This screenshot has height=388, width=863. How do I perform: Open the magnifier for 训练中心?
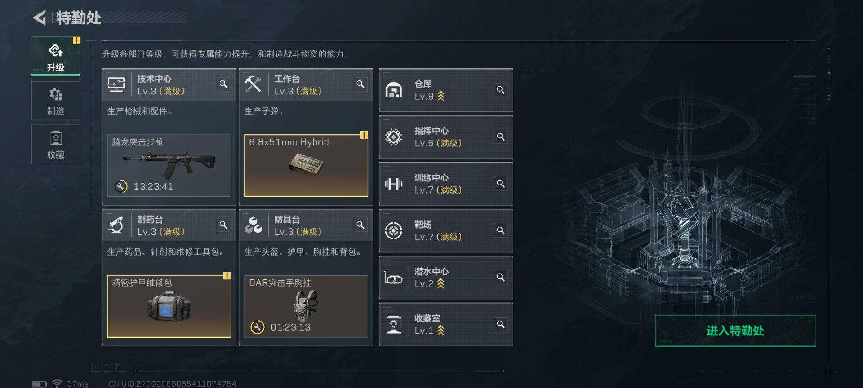click(x=500, y=184)
